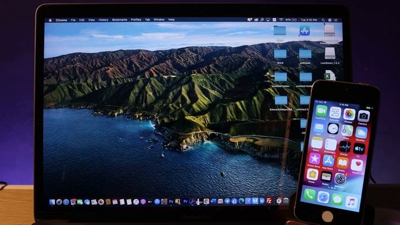Open FileZilla (Fz) in the Mac Dock
The image size is (400, 225).
coord(269,201)
